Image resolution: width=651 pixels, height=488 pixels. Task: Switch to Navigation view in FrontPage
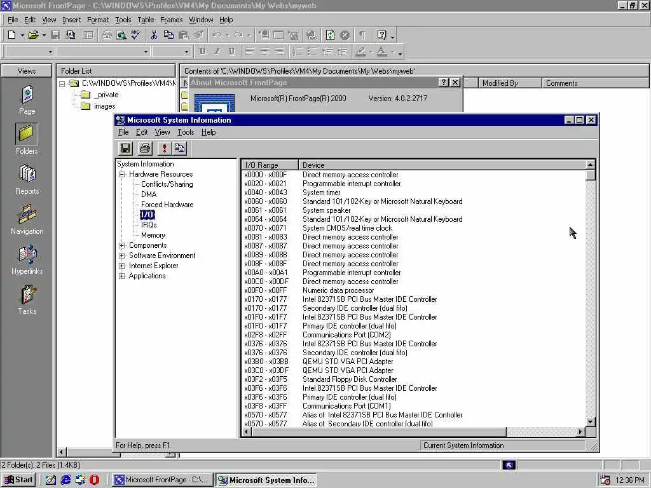(x=27, y=219)
